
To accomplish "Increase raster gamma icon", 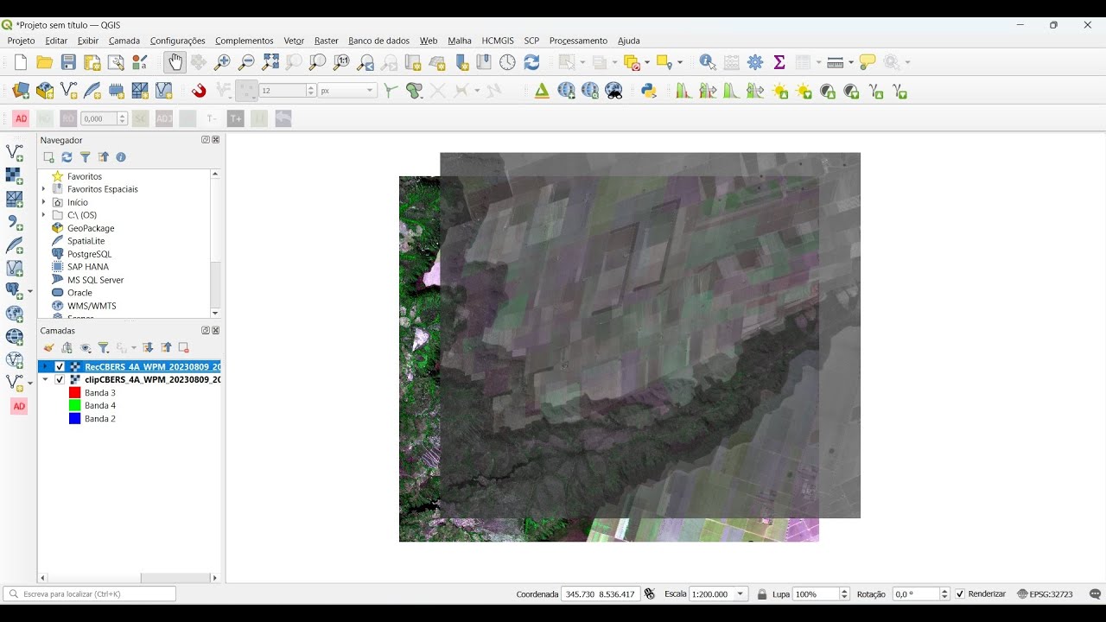I will 875,91.
